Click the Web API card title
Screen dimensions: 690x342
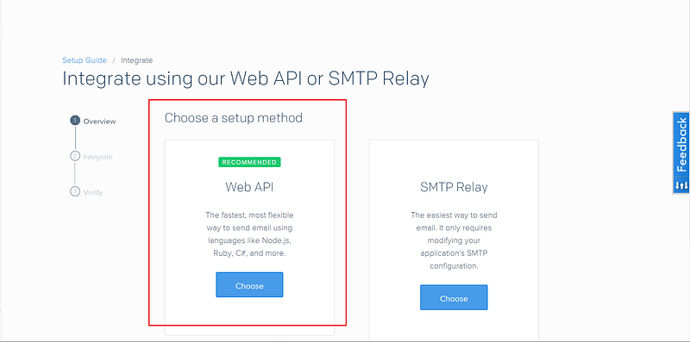pyautogui.click(x=249, y=187)
